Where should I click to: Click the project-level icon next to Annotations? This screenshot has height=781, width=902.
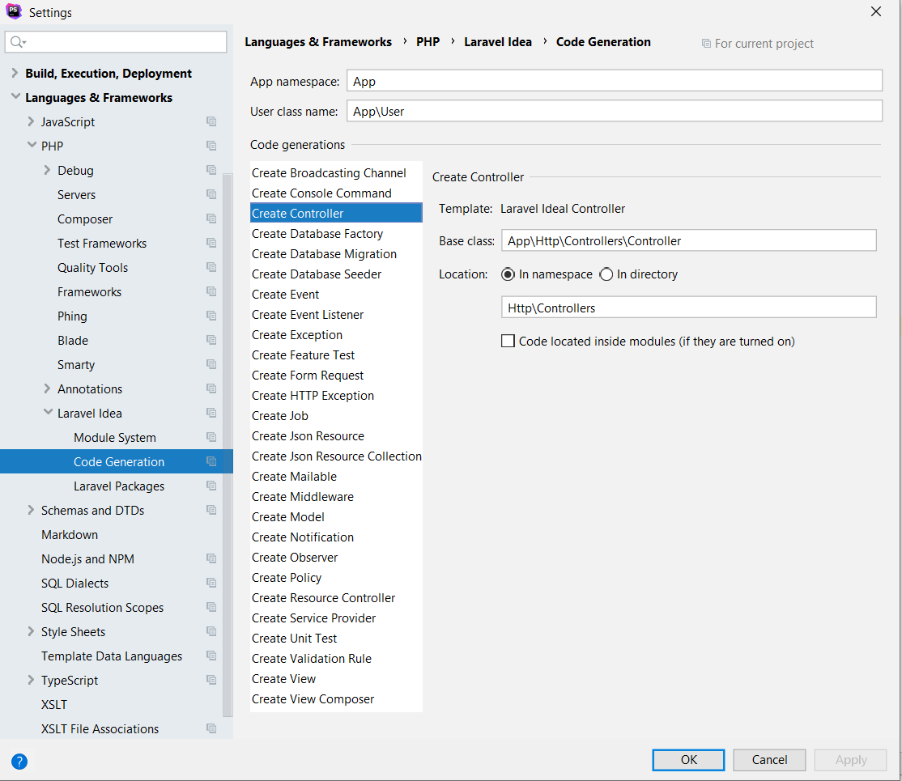[211, 388]
